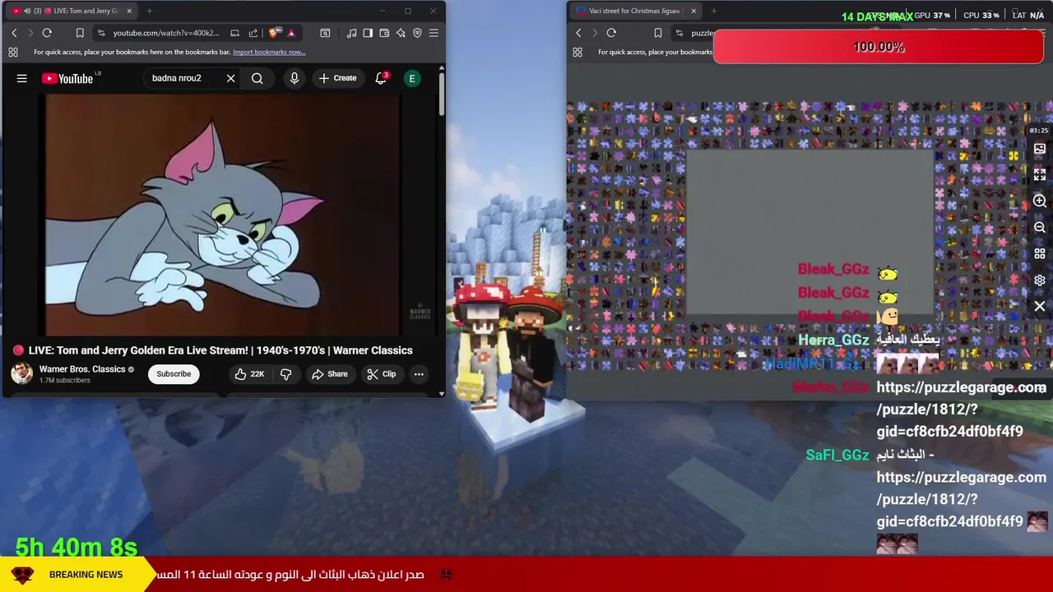The width and height of the screenshot is (1053, 592).
Task: Open Brave Rewards triangle icon
Action: click(x=291, y=33)
